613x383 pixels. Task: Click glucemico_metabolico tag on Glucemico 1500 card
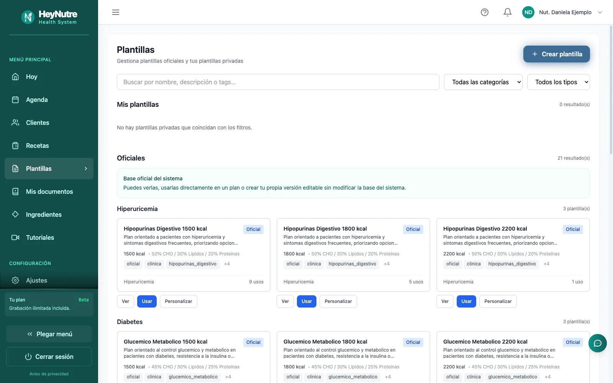point(193,377)
